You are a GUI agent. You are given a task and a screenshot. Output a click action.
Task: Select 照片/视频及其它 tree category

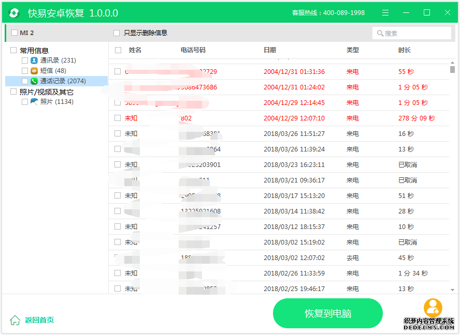pos(47,92)
